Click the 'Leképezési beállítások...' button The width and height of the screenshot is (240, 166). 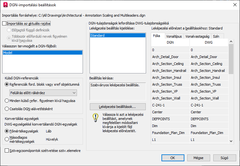[x=118, y=107]
